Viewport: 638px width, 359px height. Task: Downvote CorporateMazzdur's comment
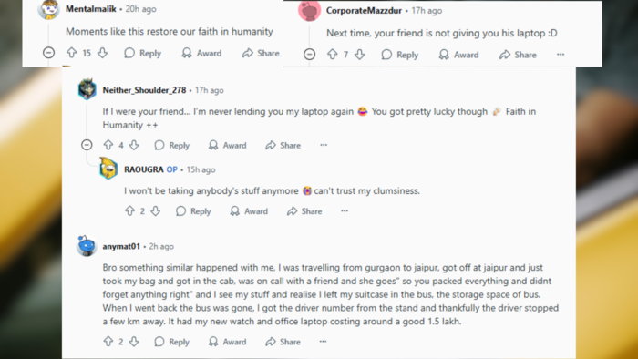click(359, 55)
